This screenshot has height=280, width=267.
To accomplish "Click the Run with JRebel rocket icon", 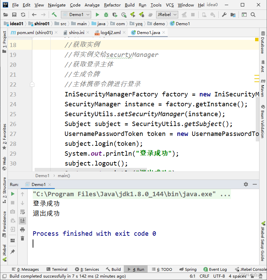I will coord(133,15).
